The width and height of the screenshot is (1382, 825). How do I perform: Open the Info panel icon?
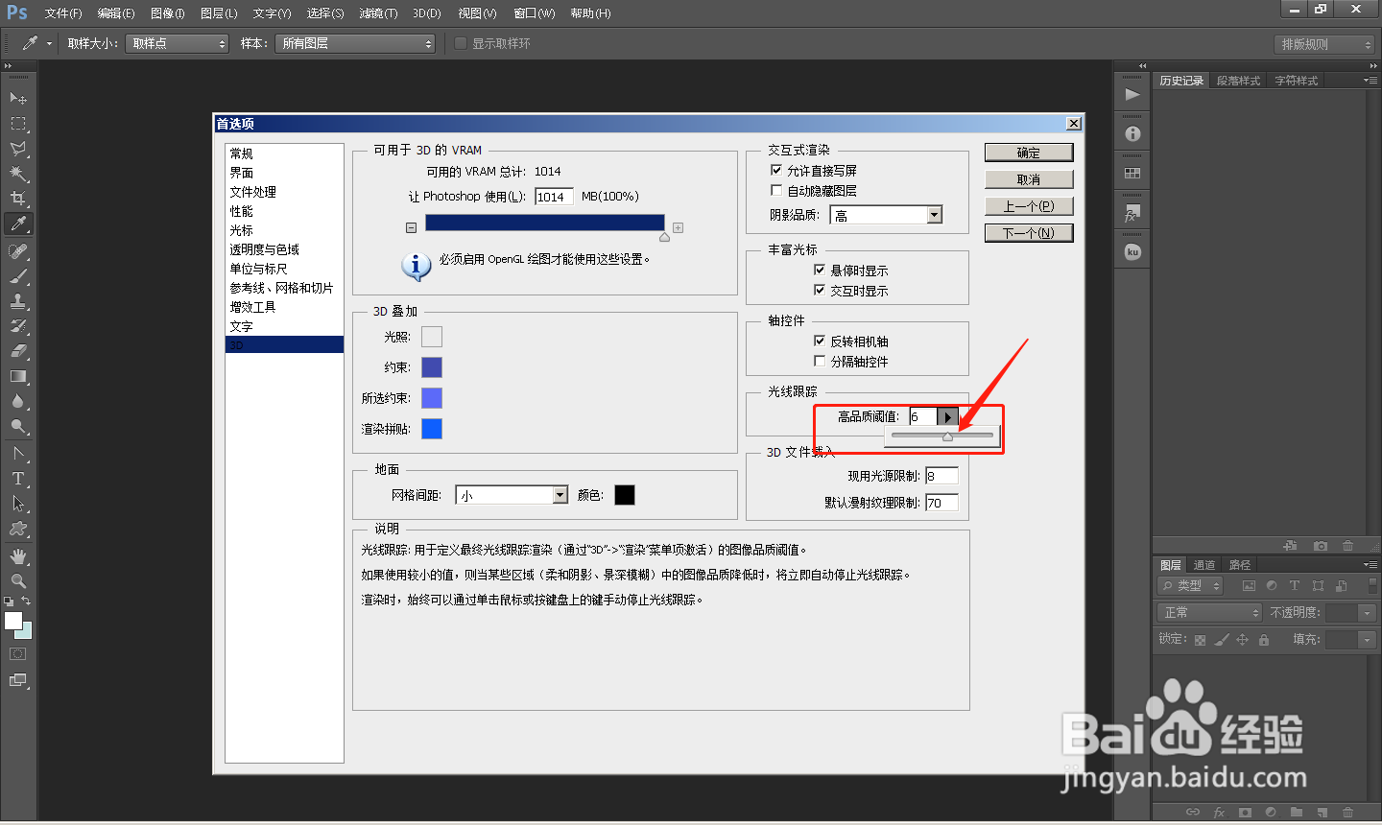pyautogui.click(x=1132, y=134)
